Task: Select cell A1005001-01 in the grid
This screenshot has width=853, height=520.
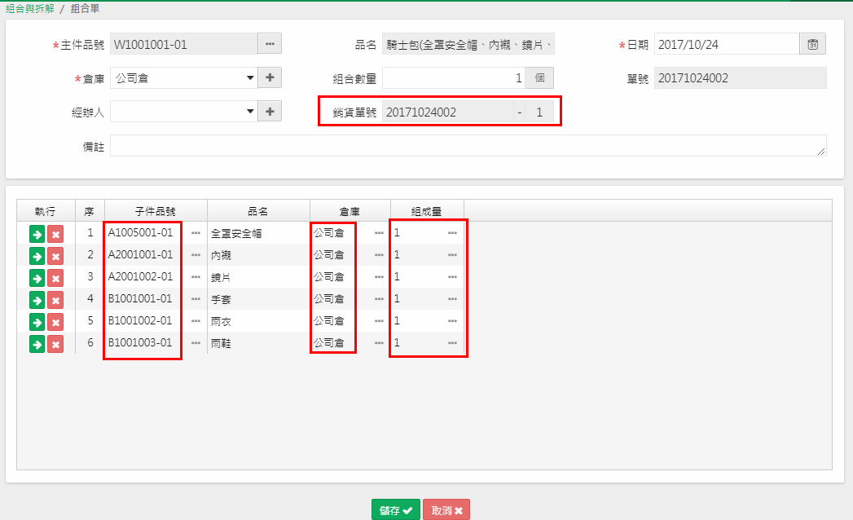Action: (140, 232)
